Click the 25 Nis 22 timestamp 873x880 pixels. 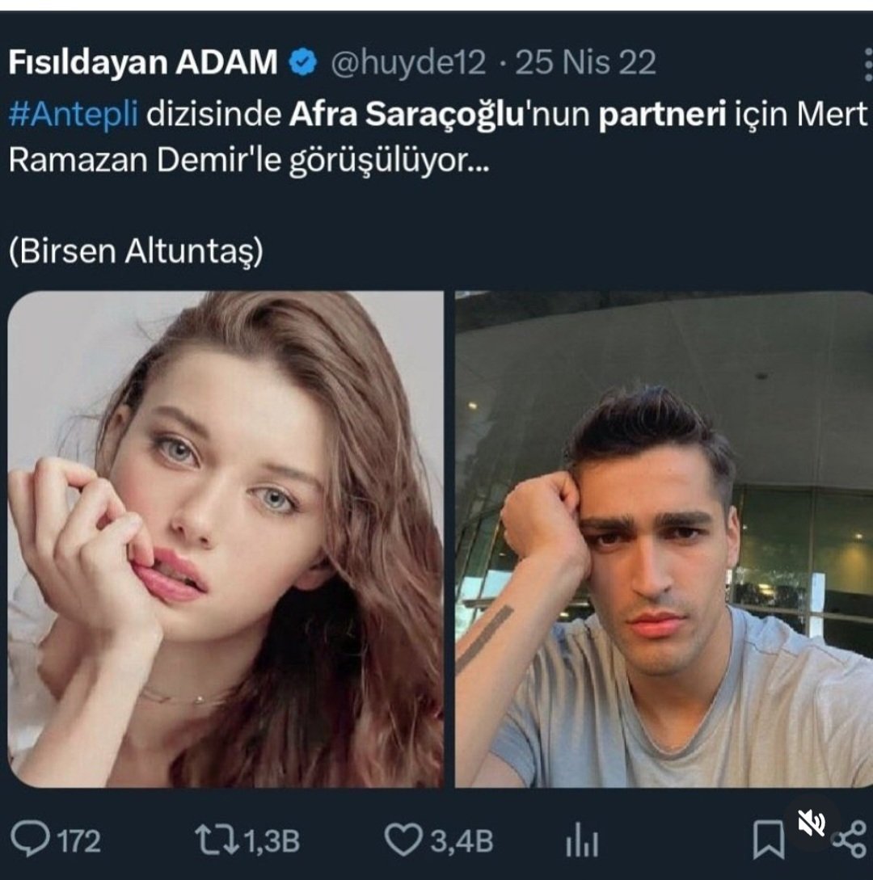point(585,63)
